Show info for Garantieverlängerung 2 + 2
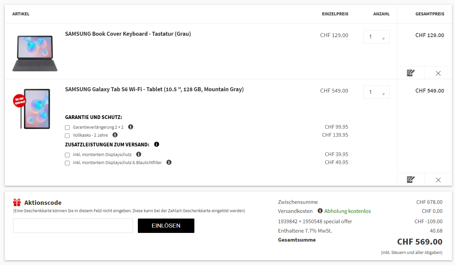 point(131,127)
